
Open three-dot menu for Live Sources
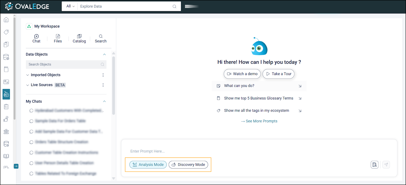pyautogui.click(x=103, y=85)
